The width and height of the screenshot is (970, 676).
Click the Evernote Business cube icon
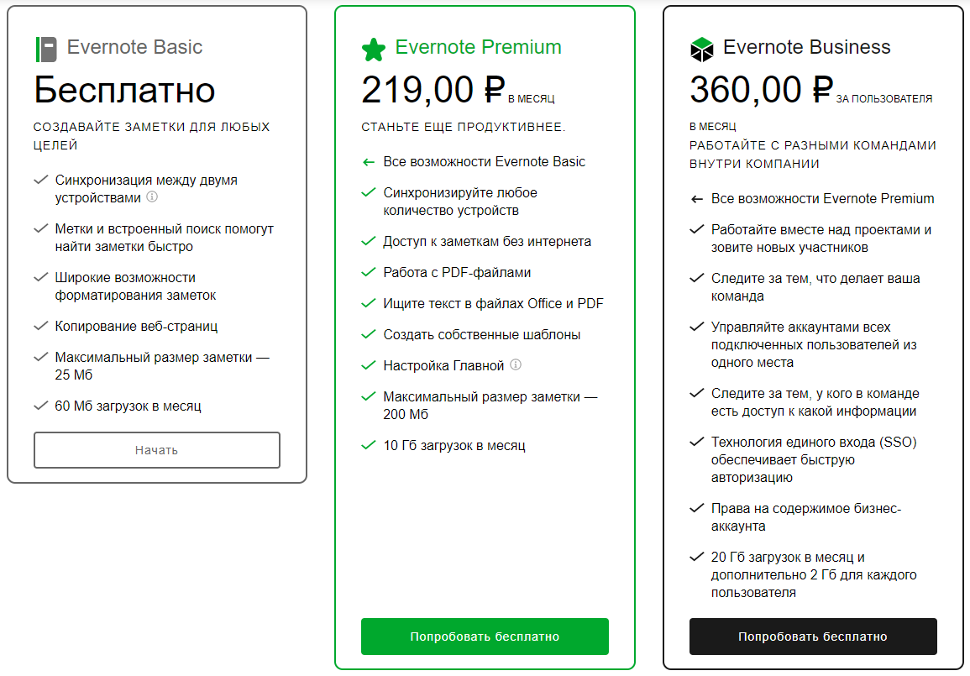[702, 48]
